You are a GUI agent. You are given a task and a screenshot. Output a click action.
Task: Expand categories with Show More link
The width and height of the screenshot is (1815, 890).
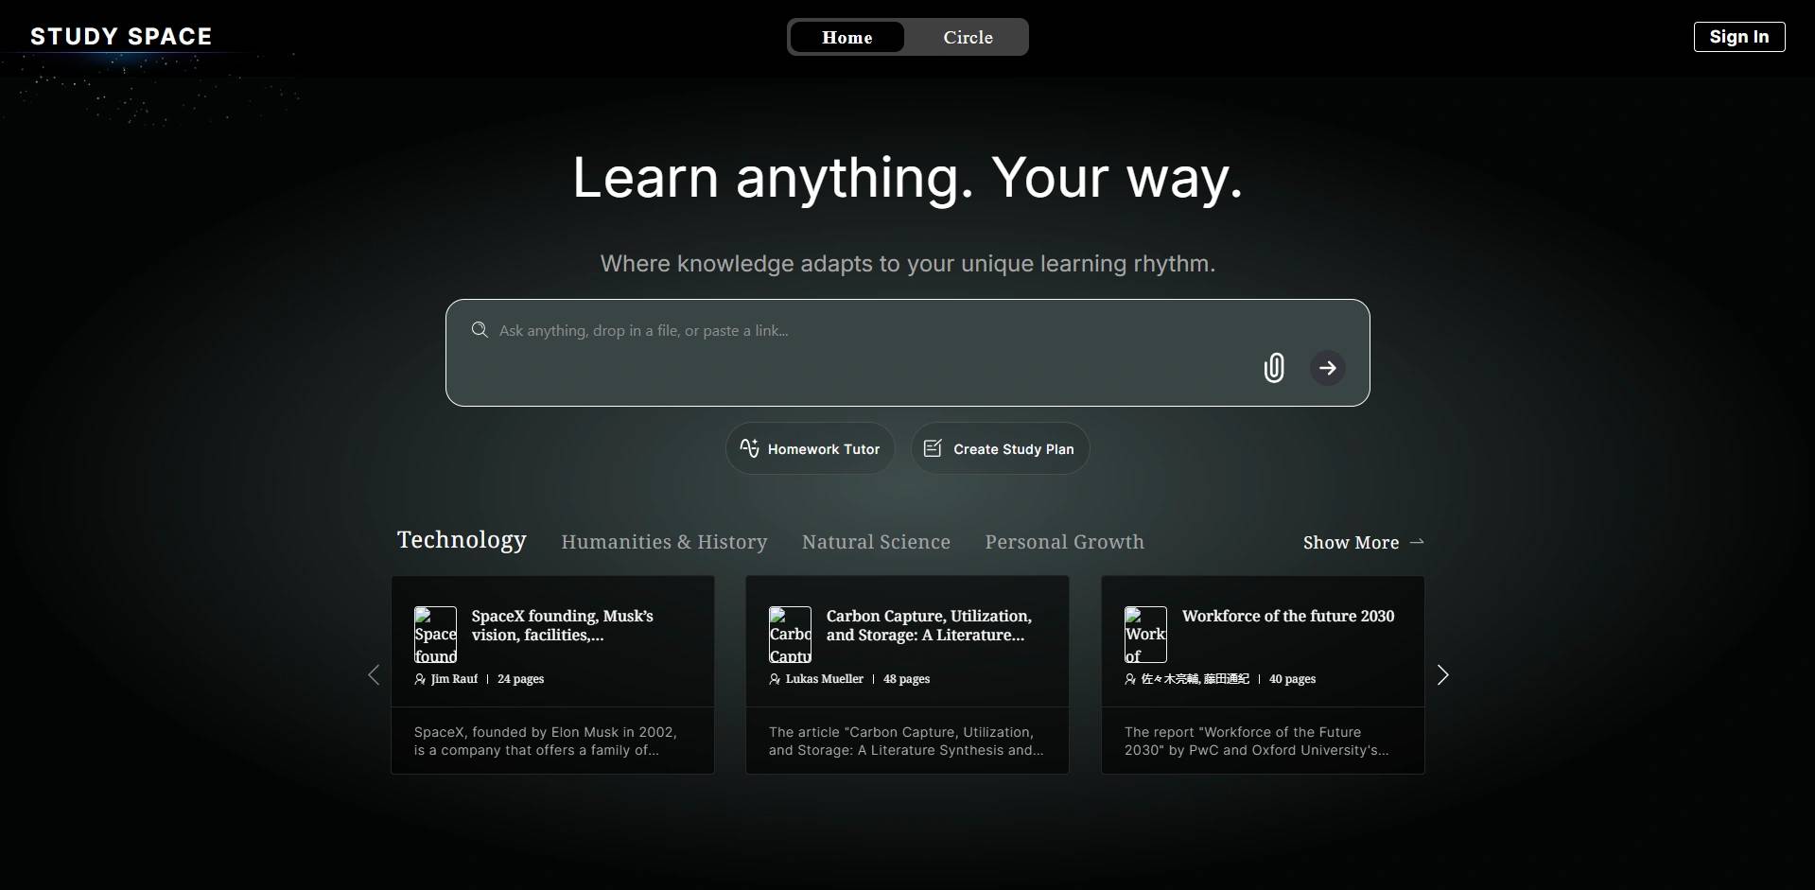point(1363,543)
